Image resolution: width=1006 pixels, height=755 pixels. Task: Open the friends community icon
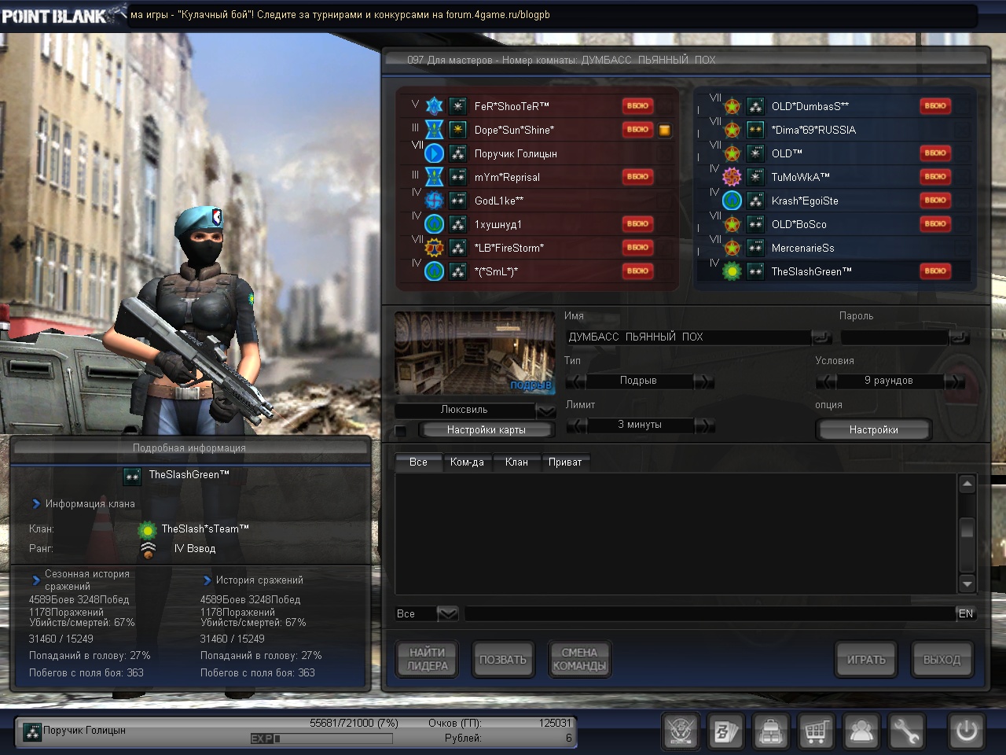pyautogui.click(x=861, y=731)
